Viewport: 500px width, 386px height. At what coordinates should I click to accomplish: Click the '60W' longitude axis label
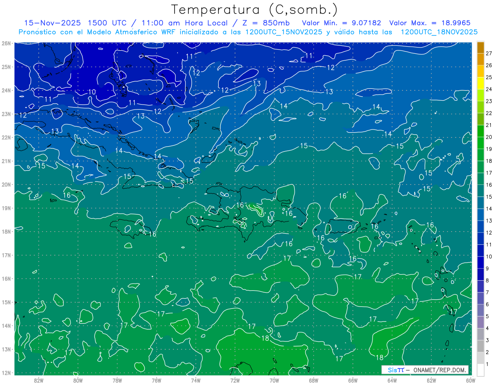(x=471, y=381)
